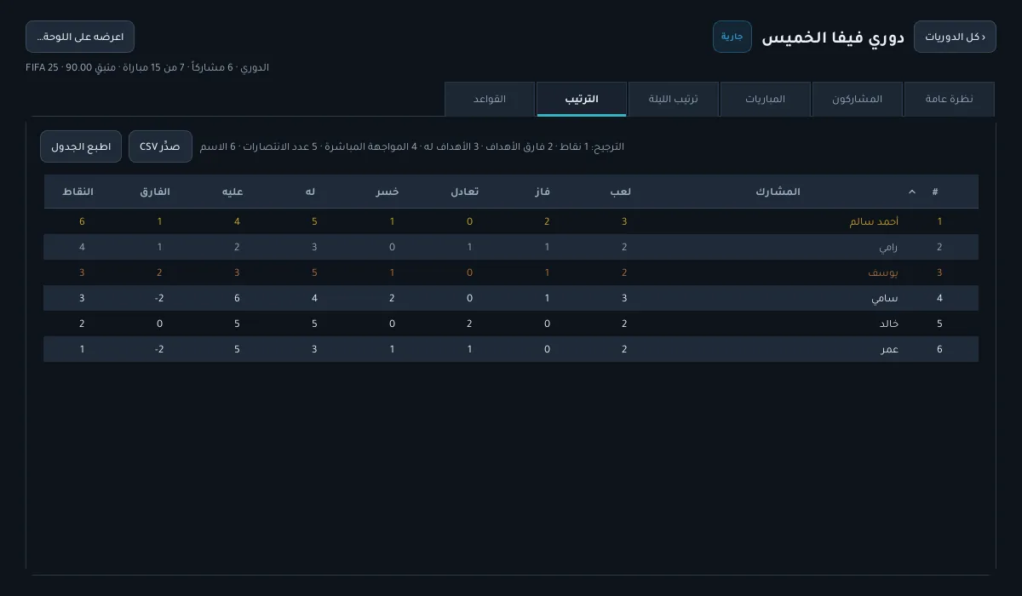Click points value 1 in عمر row

pyautogui.click(x=82, y=349)
